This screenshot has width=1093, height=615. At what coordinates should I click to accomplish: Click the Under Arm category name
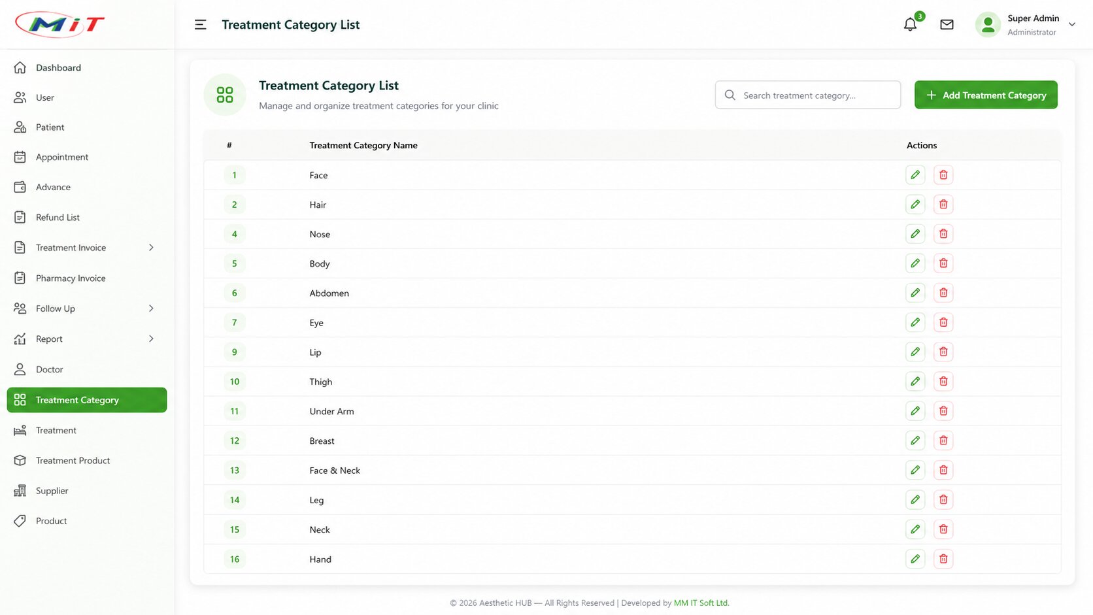pyautogui.click(x=331, y=411)
